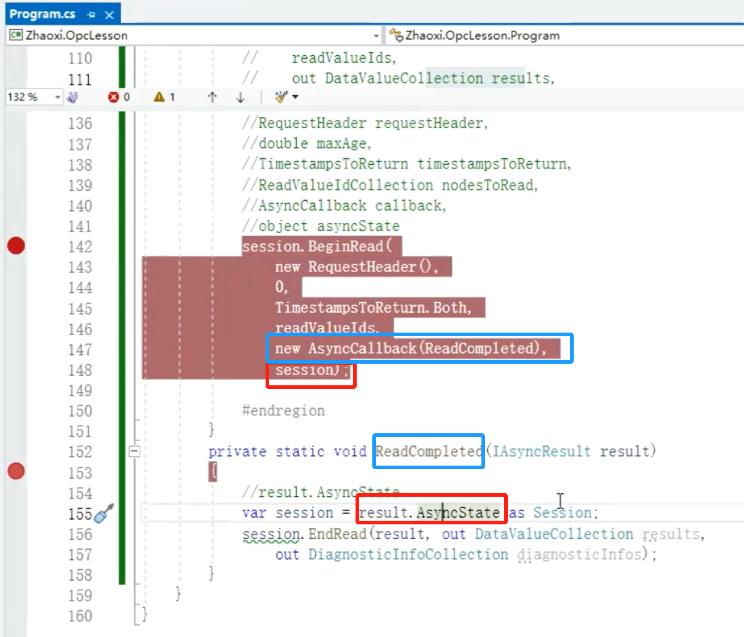
Task: Go to previous issue with up arrow
Action: click(212, 97)
